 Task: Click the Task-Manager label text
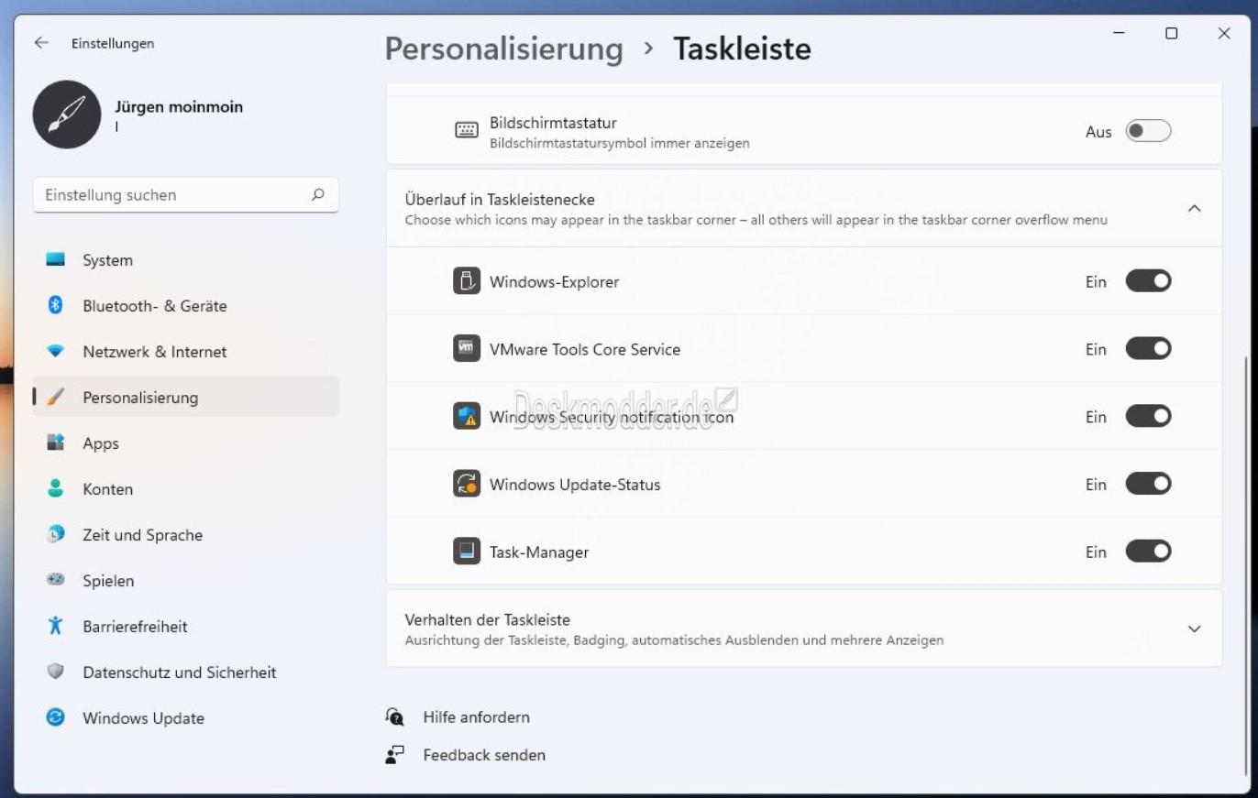pyautogui.click(x=539, y=552)
